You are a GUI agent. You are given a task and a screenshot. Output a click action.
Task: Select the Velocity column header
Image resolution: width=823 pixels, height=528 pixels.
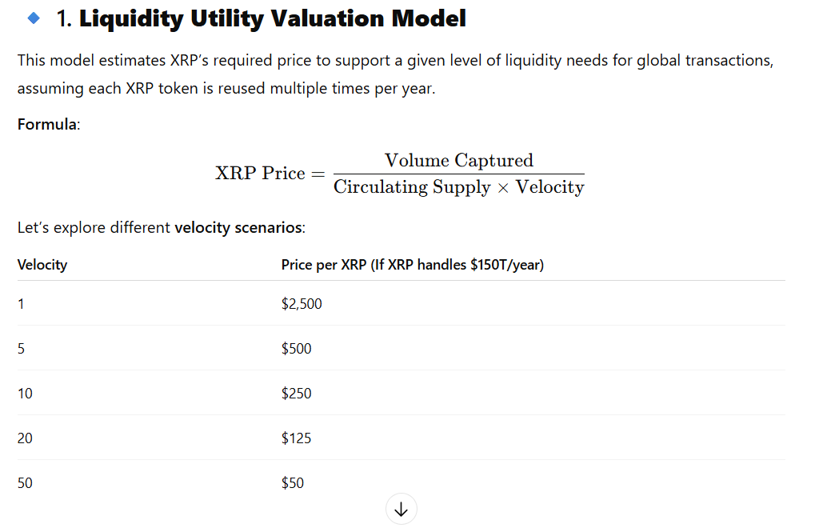tap(42, 265)
